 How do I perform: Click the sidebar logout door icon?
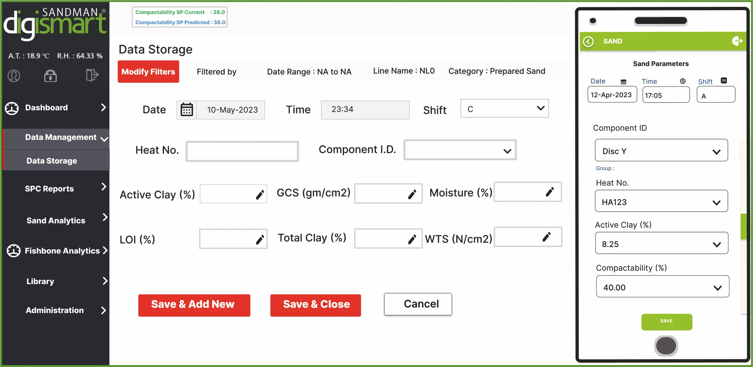pos(92,75)
